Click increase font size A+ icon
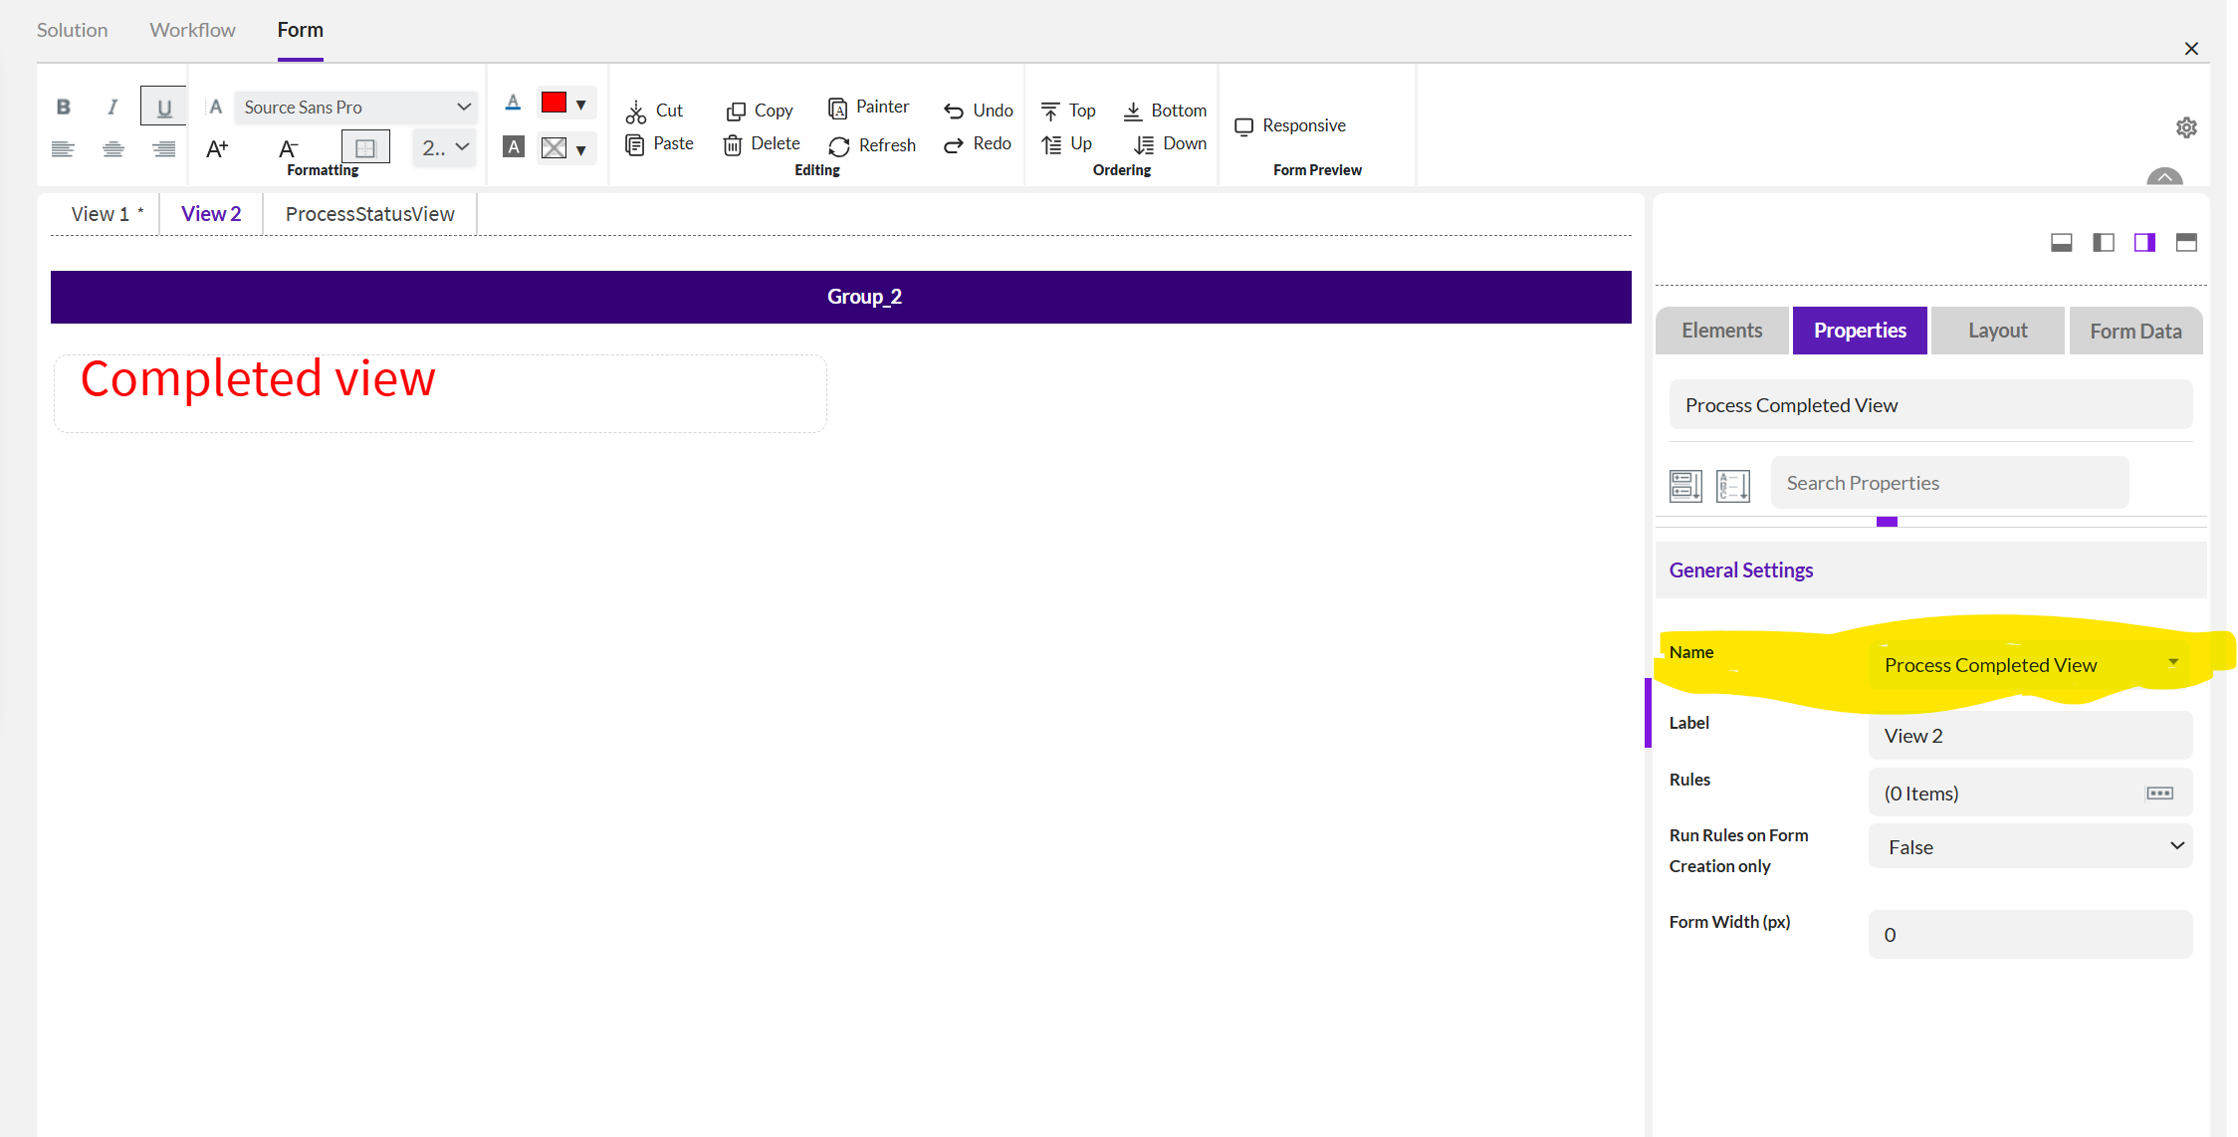Screen dimensions: 2238x1137 pyautogui.click(x=217, y=149)
